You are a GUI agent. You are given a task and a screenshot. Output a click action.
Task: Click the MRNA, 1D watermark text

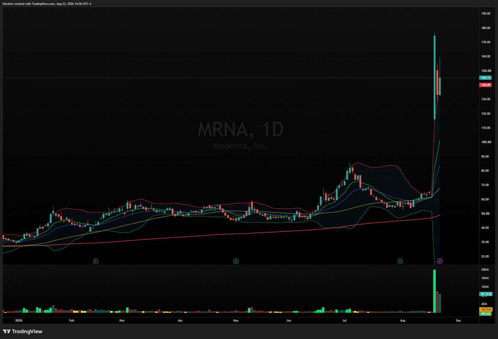pyautogui.click(x=241, y=130)
